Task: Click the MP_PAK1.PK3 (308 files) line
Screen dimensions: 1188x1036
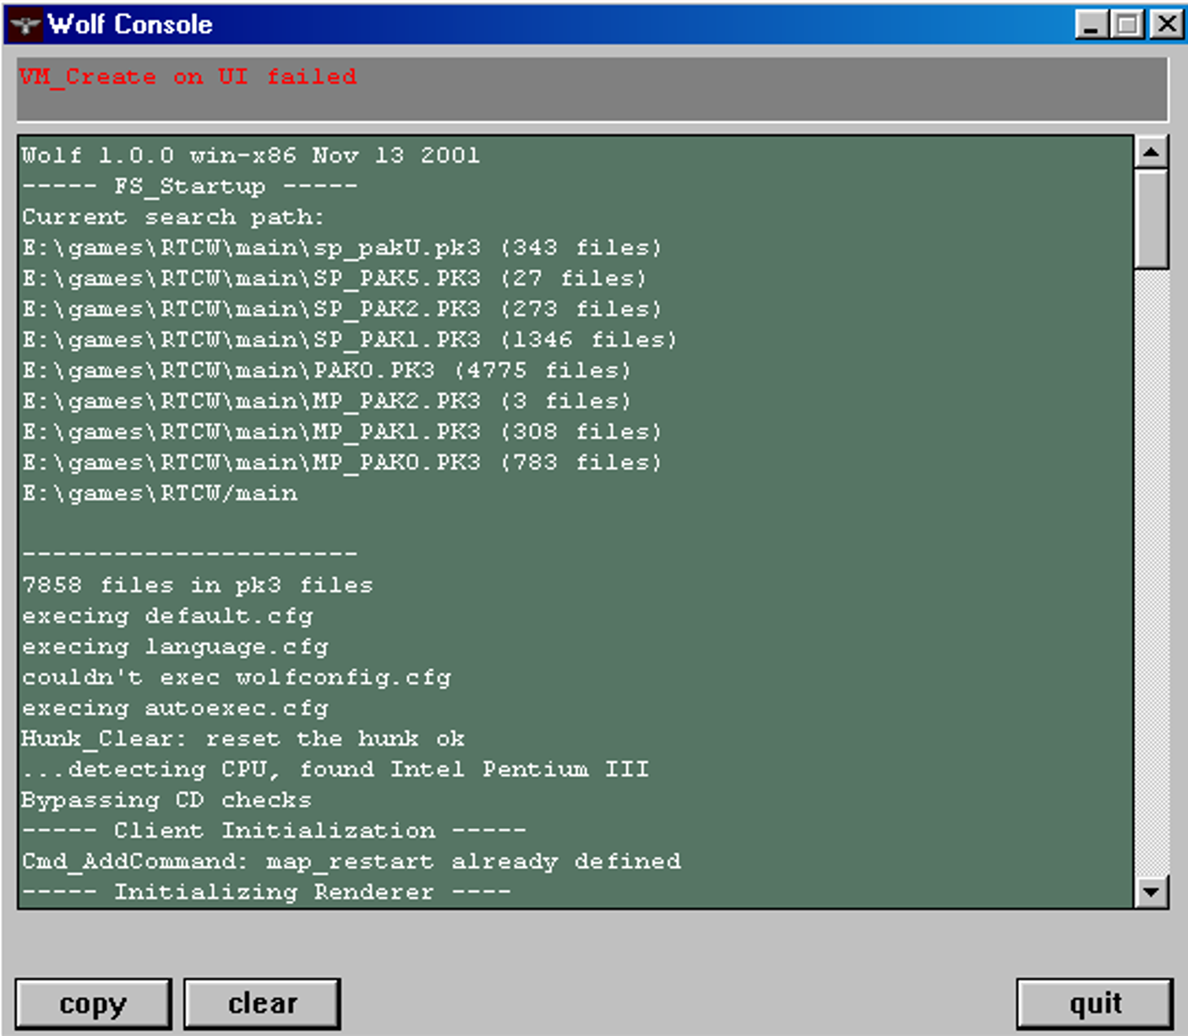Action: coord(341,432)
